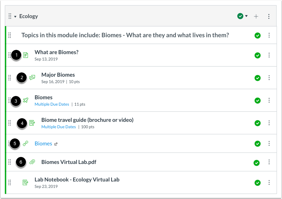This screenshot has height=199, width=282.
Task: Open the Ecology module options kebab menu
Action: pos(269,16)
